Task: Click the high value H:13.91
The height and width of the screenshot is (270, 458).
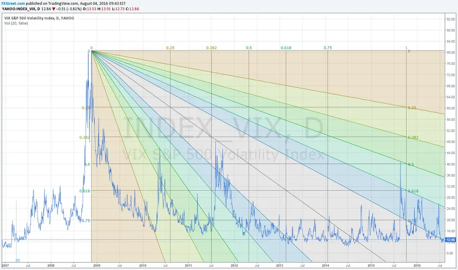Action: click(103, 9)
